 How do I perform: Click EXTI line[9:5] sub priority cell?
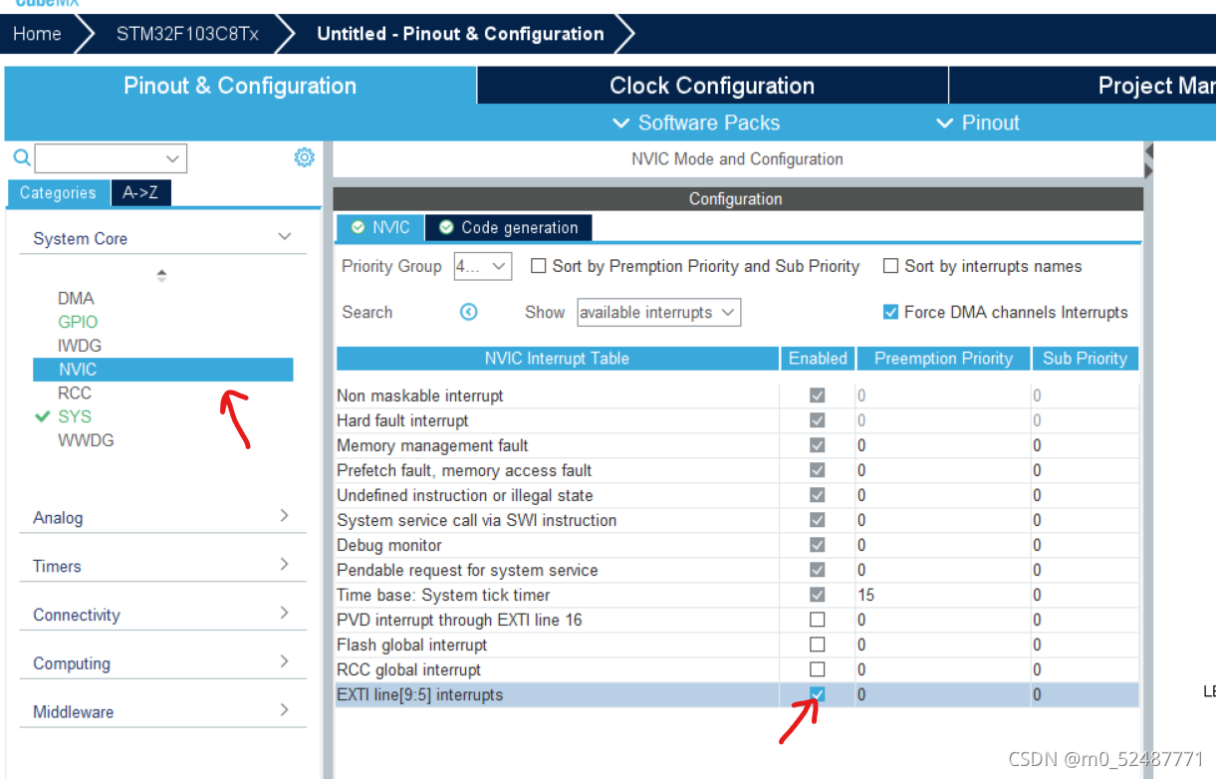1085,694
